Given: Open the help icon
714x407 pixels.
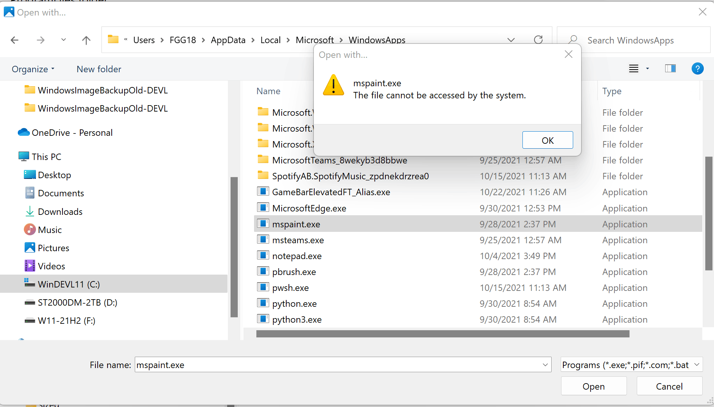Looking at the screenshot, I should (x=697, y=68).
